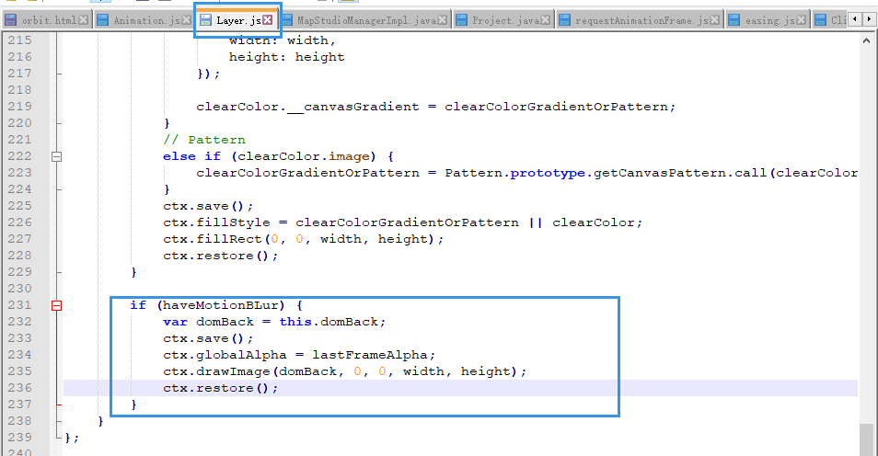Image resolution: width=878 pixels, height=456 pixels.
Task: Place cursor on 'height: height' text
Action: [287, 57]
